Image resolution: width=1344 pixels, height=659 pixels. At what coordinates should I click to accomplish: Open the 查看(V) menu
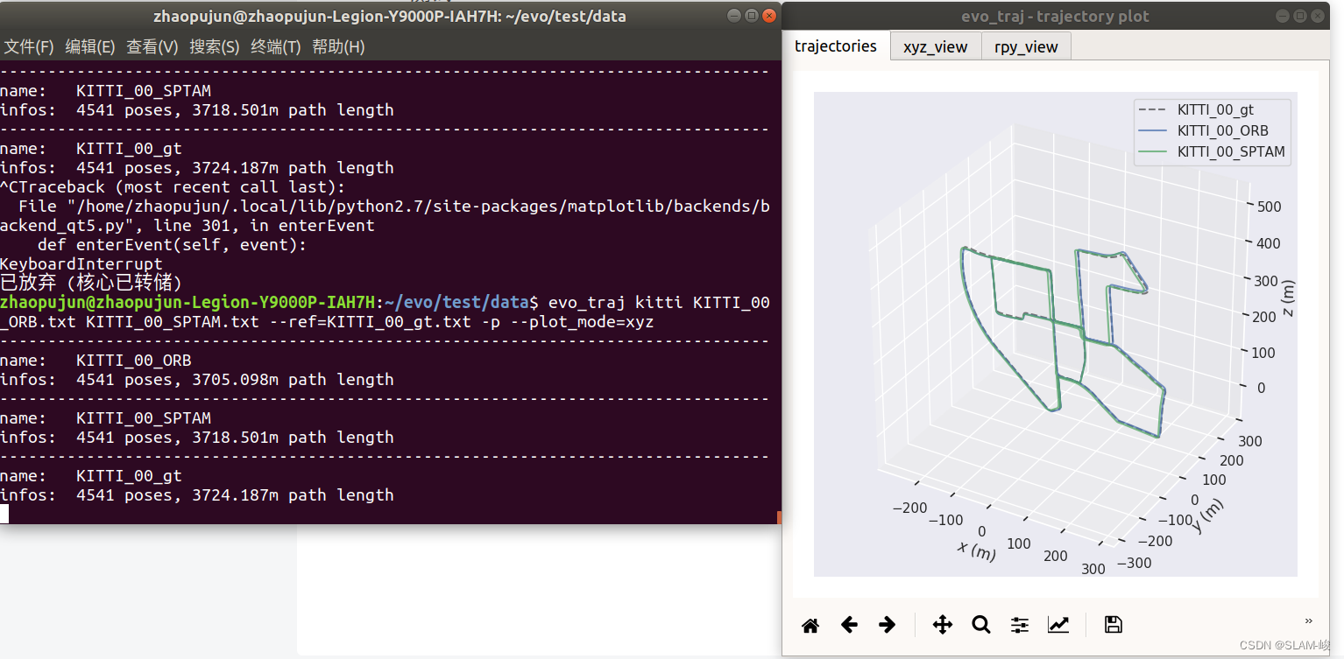152,46
